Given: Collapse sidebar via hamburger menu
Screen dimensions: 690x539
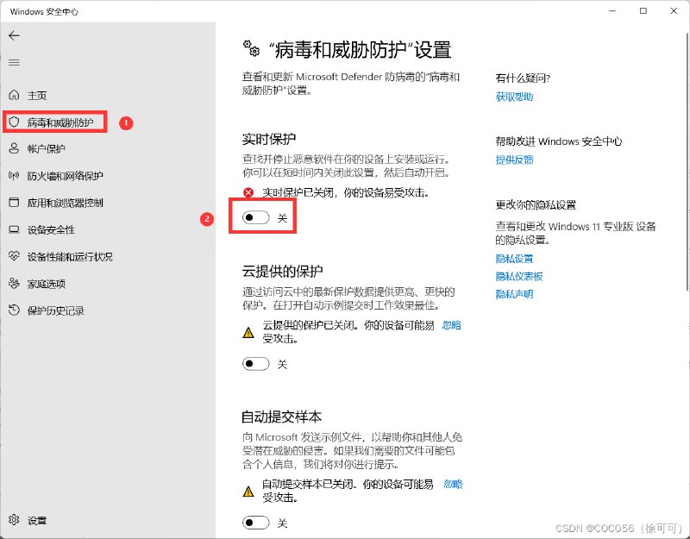Looking at the screenshot, I should click(16, 62).
